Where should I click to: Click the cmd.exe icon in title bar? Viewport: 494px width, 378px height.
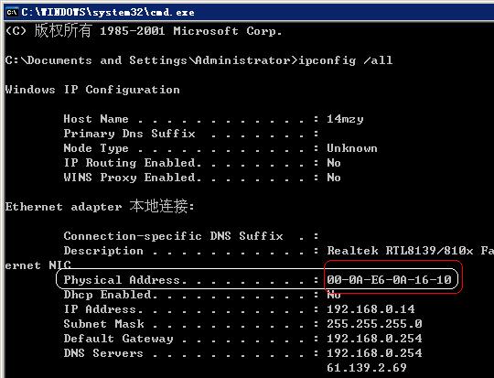point(12,12)
